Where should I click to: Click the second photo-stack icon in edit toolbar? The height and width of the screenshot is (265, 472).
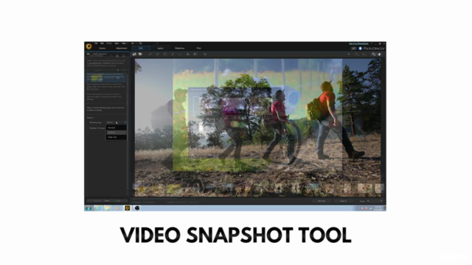[140, 54]
